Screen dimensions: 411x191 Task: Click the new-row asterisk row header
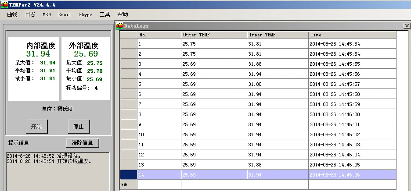(x=128, y=185)
